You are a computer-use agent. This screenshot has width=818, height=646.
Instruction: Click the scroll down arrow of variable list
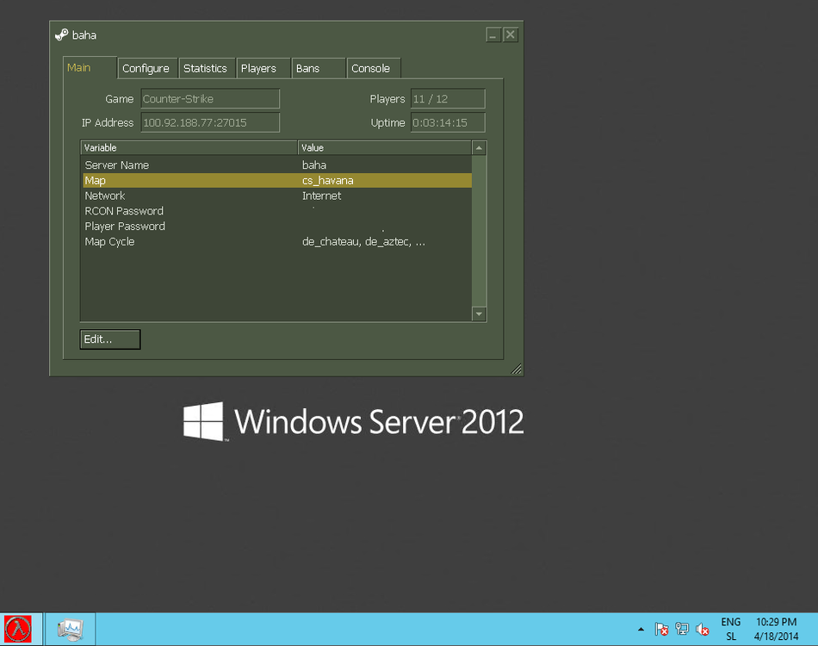pos(479,314)
